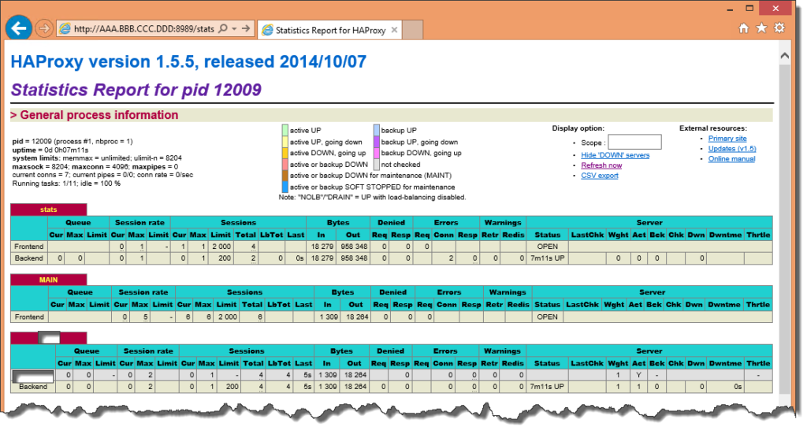Screen dimensions: 807x434
Task: Click the 'maxsock = 8204' info line
Action: pos(95,167)
